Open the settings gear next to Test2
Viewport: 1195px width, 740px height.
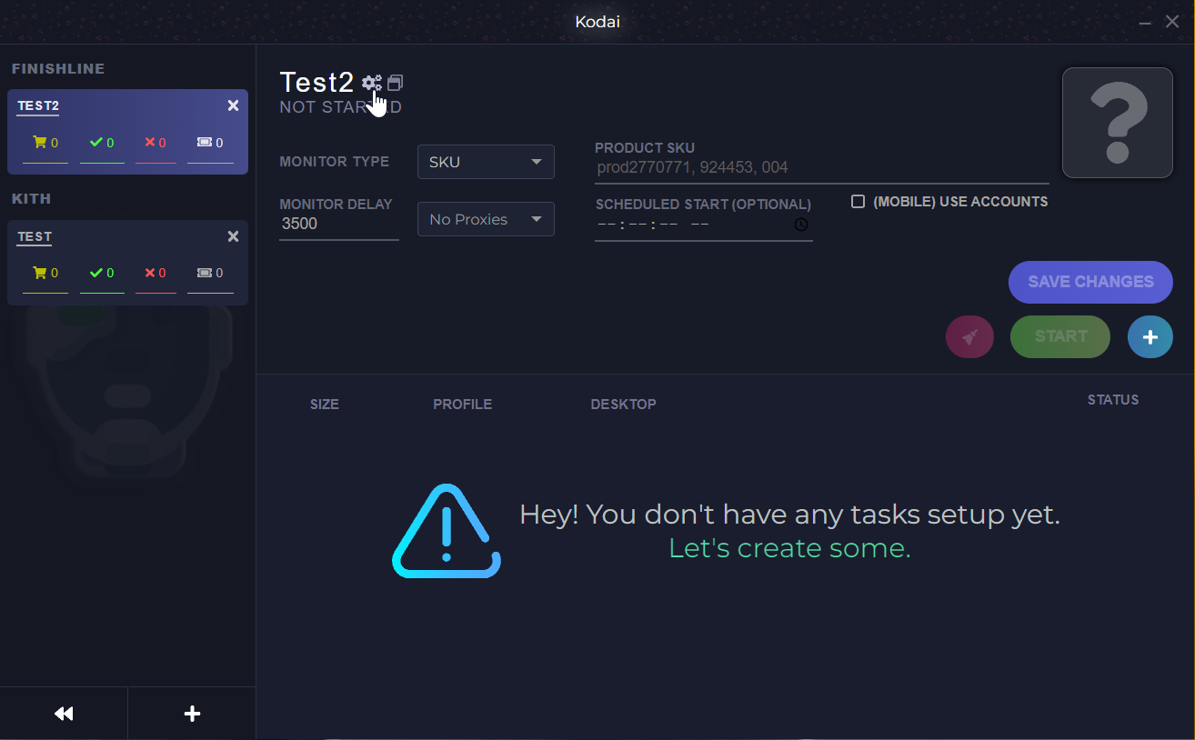coord(373,83)
